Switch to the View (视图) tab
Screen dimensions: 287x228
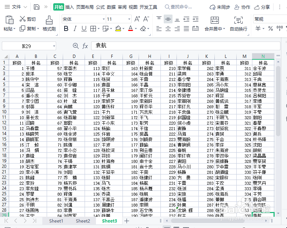(133, 7)
